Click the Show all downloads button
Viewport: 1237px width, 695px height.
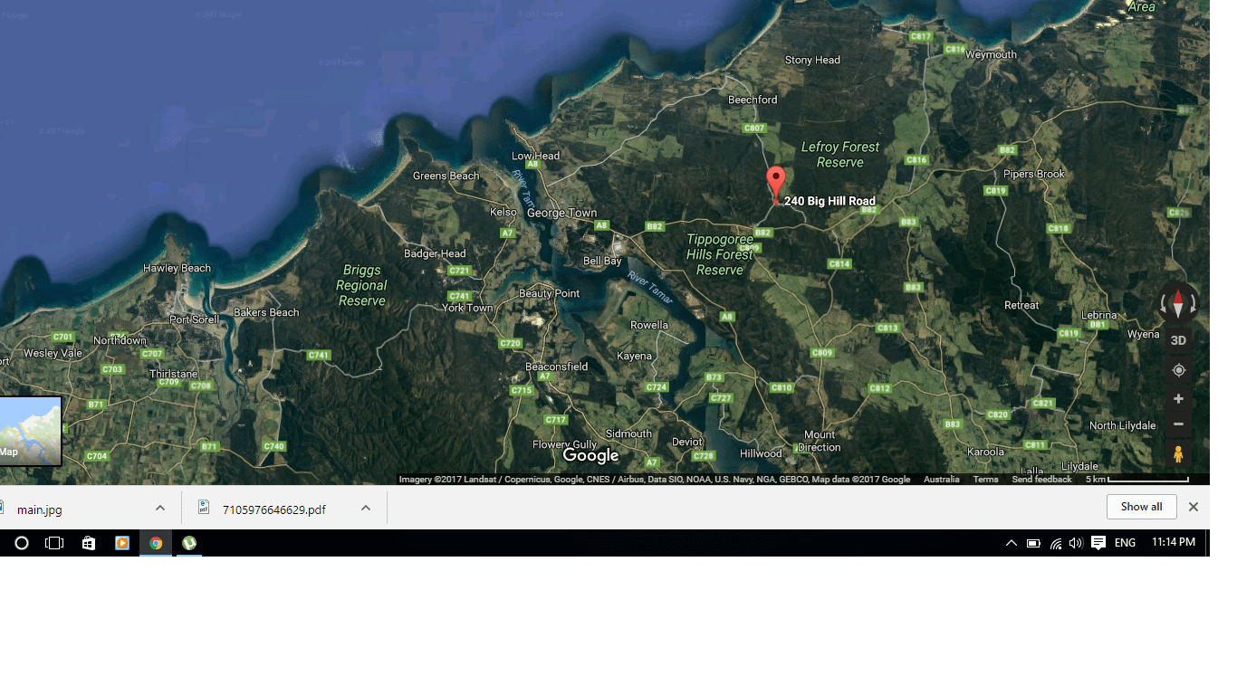1141,507
